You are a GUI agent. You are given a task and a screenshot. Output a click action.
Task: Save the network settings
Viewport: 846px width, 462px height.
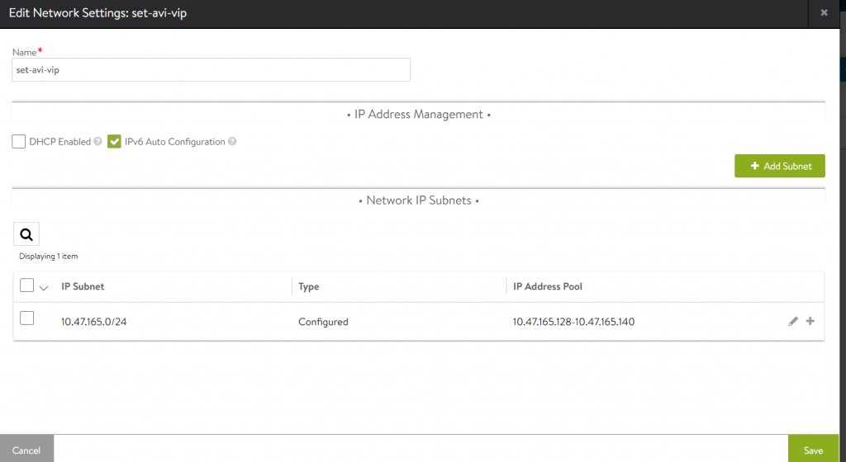pyautogui.click(x=813, y=450)
